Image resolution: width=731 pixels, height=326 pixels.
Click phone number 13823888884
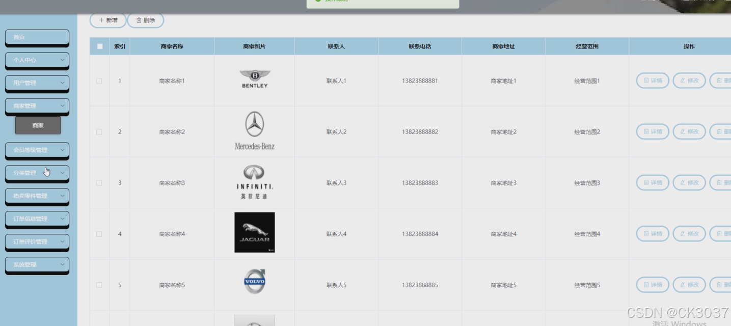pyautogui.click(x=420, y=234)
